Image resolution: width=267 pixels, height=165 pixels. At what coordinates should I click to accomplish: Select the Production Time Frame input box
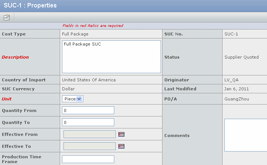coord(88,159)
